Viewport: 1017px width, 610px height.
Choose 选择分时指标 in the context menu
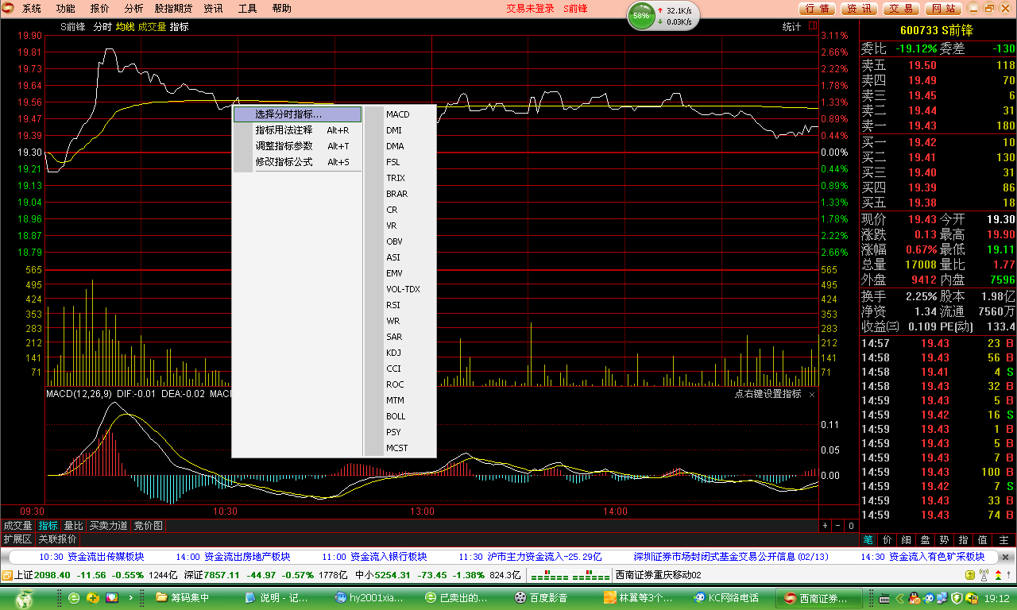click(x=297, y=114)
